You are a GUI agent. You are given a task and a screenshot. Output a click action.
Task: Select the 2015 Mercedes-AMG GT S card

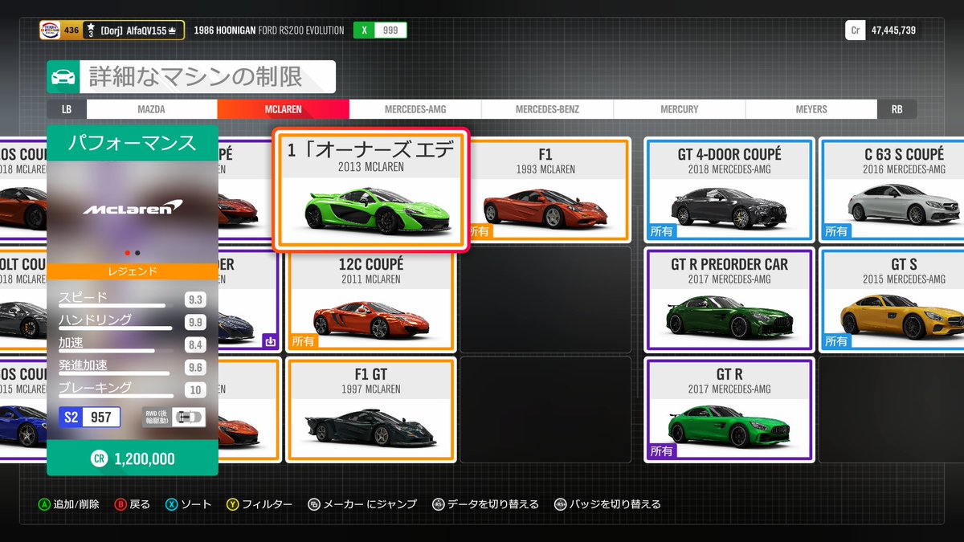tap(892, 300)
